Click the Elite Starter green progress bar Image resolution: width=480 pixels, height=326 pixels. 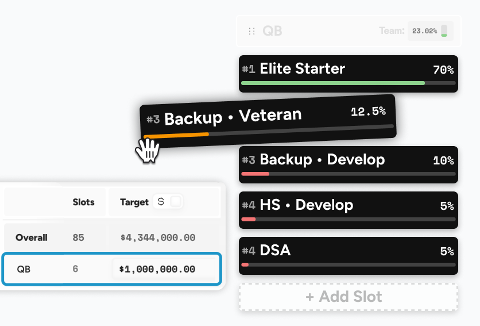[x=333, y=83]
